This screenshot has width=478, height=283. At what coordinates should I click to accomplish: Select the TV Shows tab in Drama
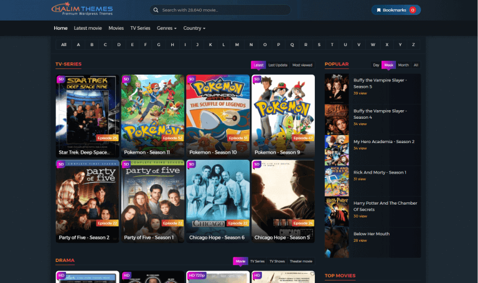277,261
